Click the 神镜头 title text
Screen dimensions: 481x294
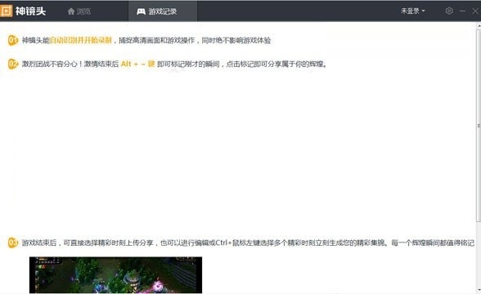pos(31,11)
